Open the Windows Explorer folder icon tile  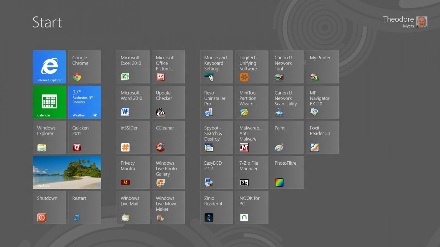(49, 137)
